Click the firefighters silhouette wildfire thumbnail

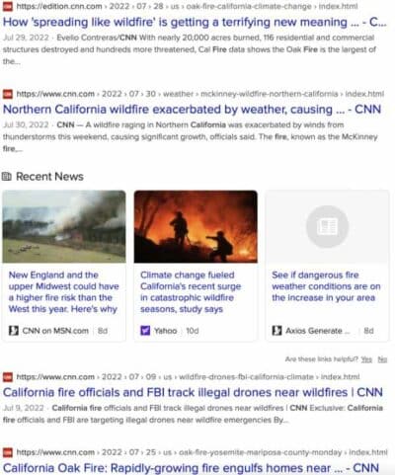(x=196, y=226)
